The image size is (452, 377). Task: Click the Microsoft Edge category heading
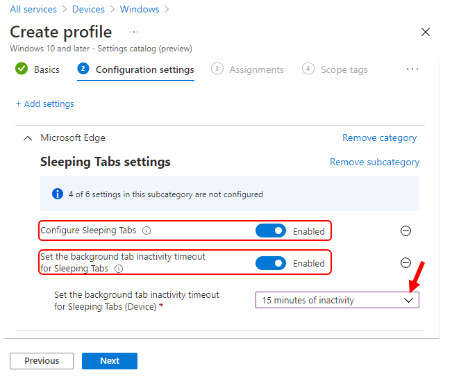tap(73, 137)
